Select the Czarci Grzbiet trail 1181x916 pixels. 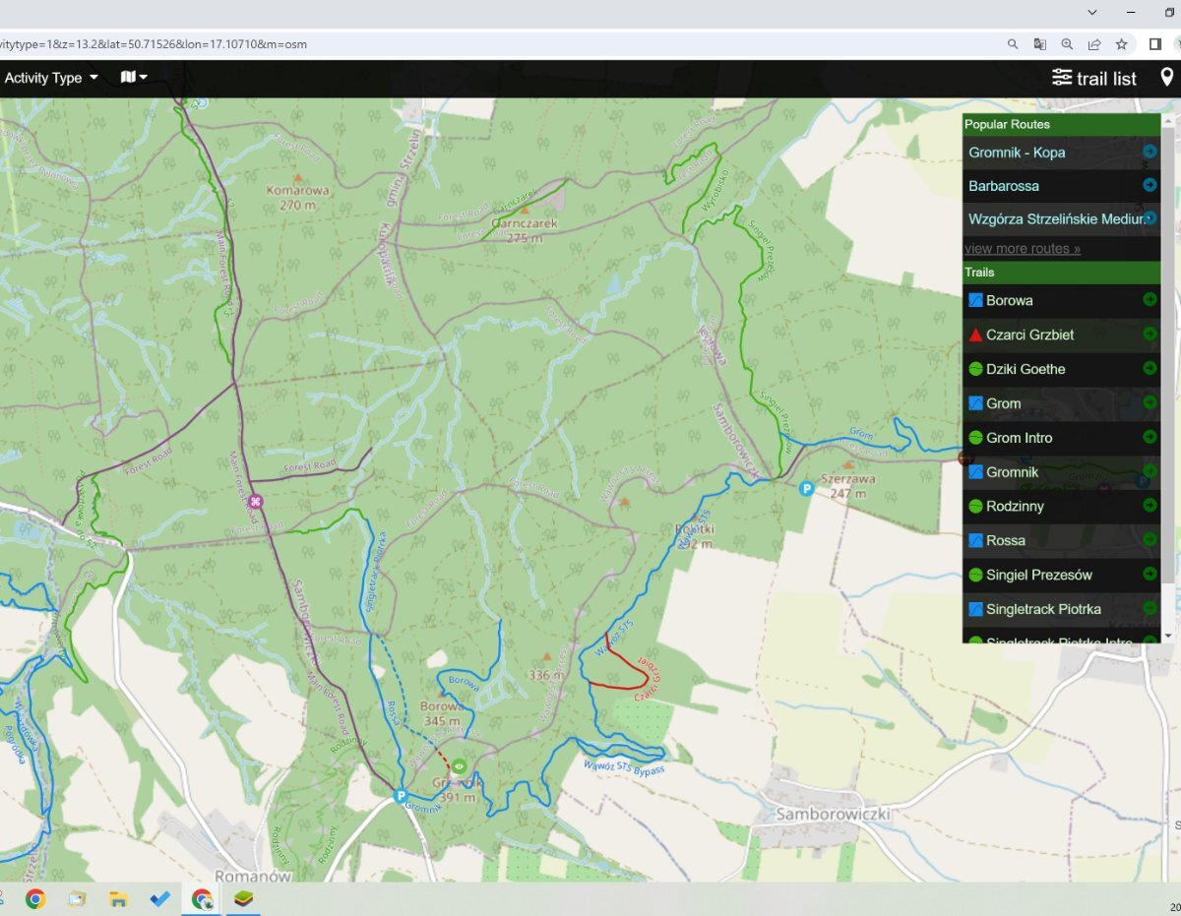[1029, 335]
